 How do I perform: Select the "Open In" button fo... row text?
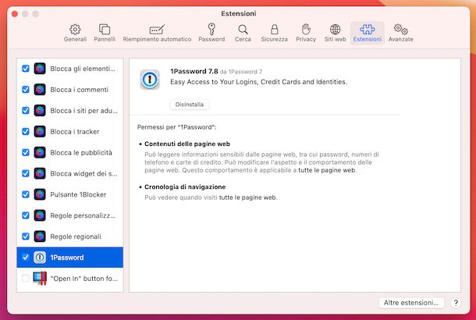click(83, 279)
